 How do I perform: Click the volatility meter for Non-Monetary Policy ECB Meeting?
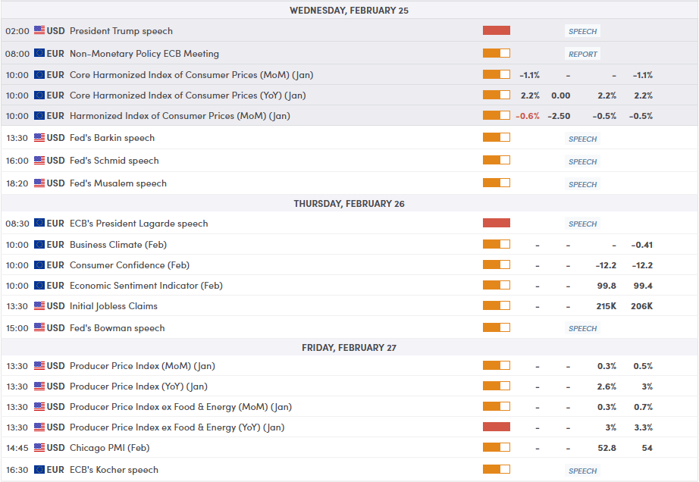click(x=497, y=53)
